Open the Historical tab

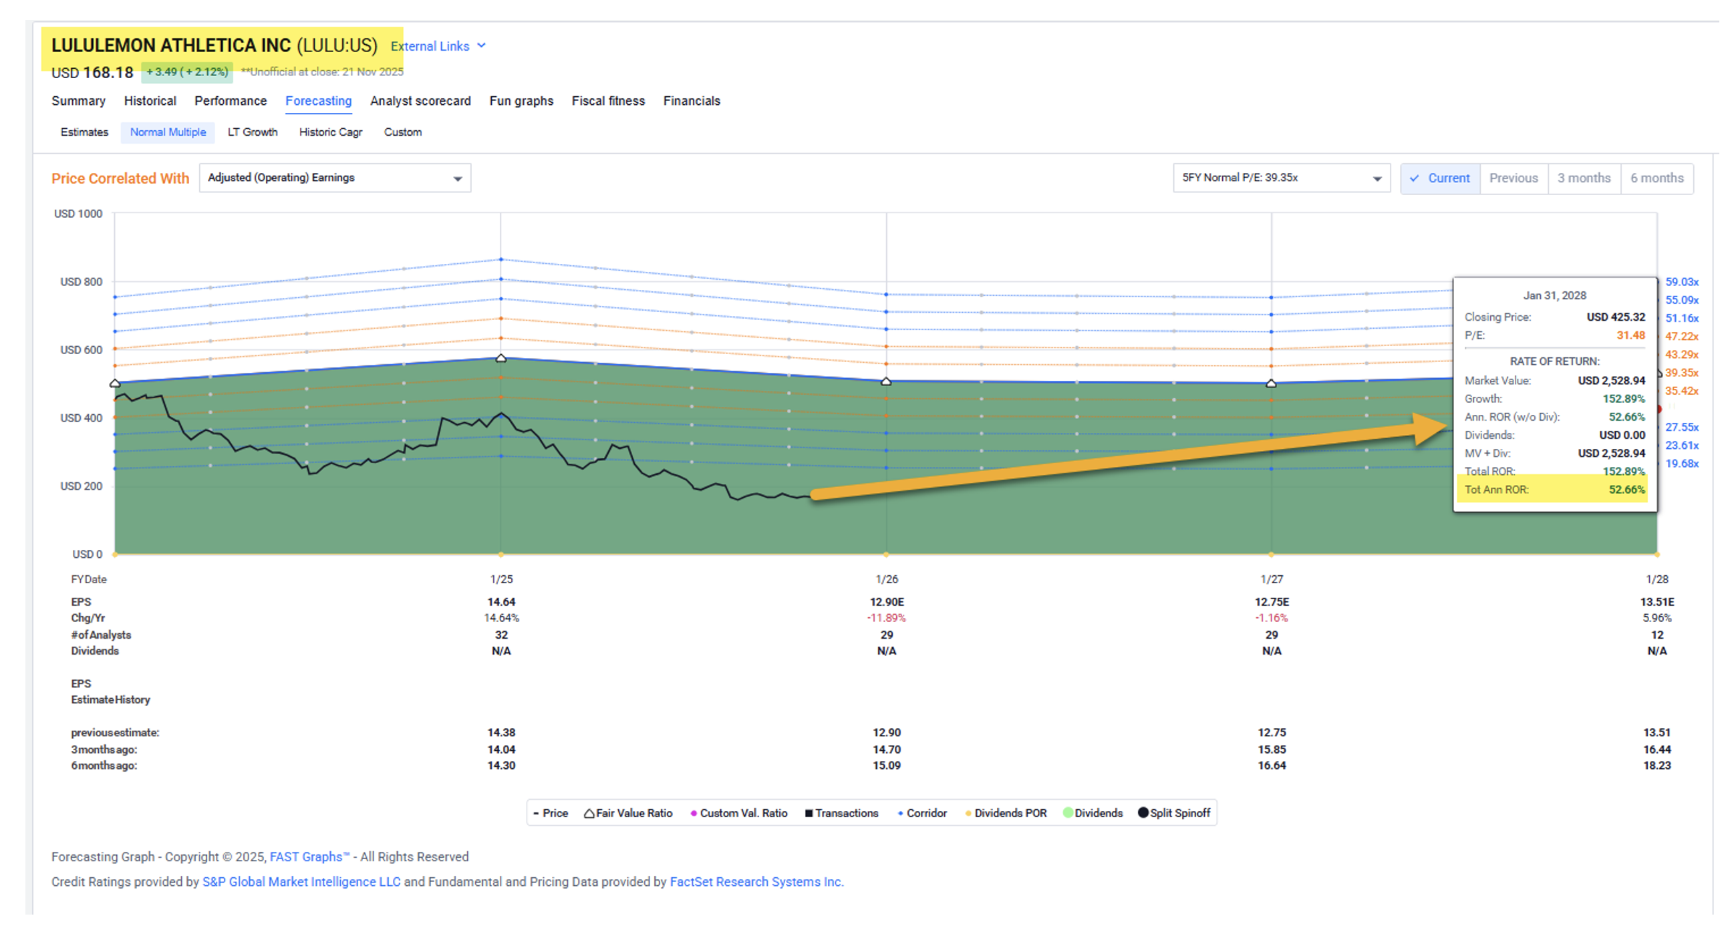[x=150, y=101]
